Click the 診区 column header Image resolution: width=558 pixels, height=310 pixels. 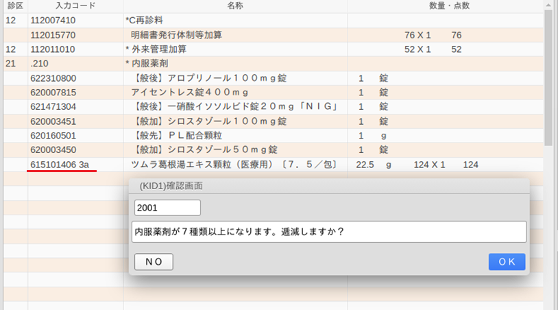click(14, 5)
